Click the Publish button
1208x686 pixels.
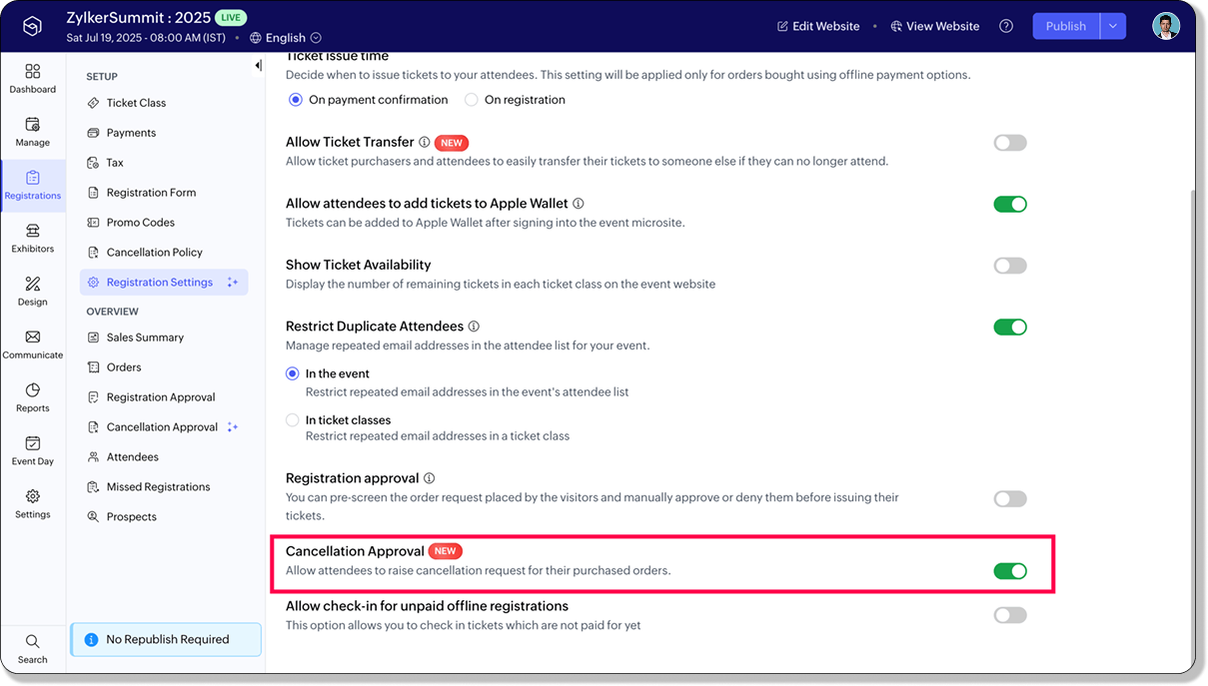click(1065, 27)
